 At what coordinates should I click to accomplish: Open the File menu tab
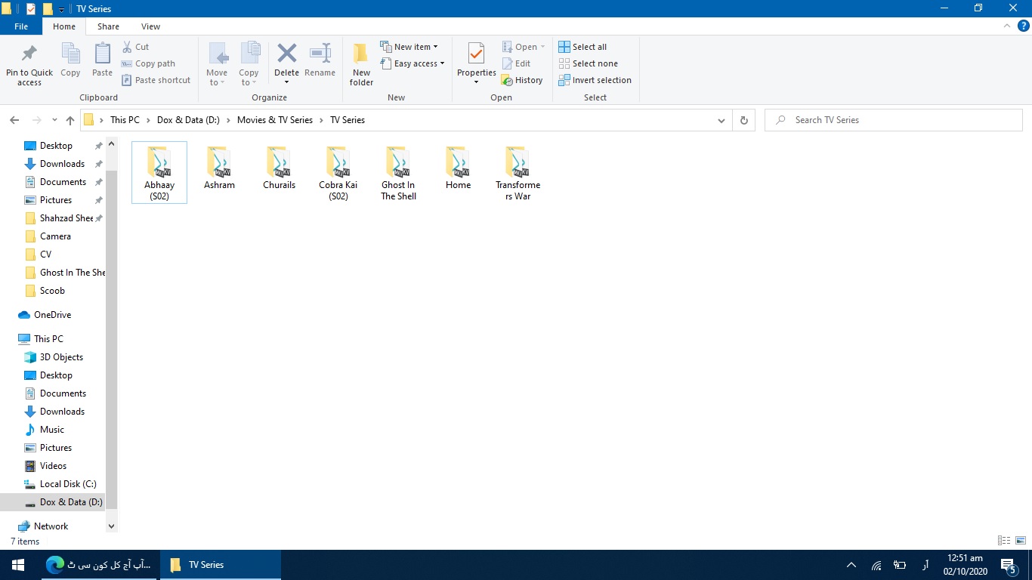click(x=21, y=26)
